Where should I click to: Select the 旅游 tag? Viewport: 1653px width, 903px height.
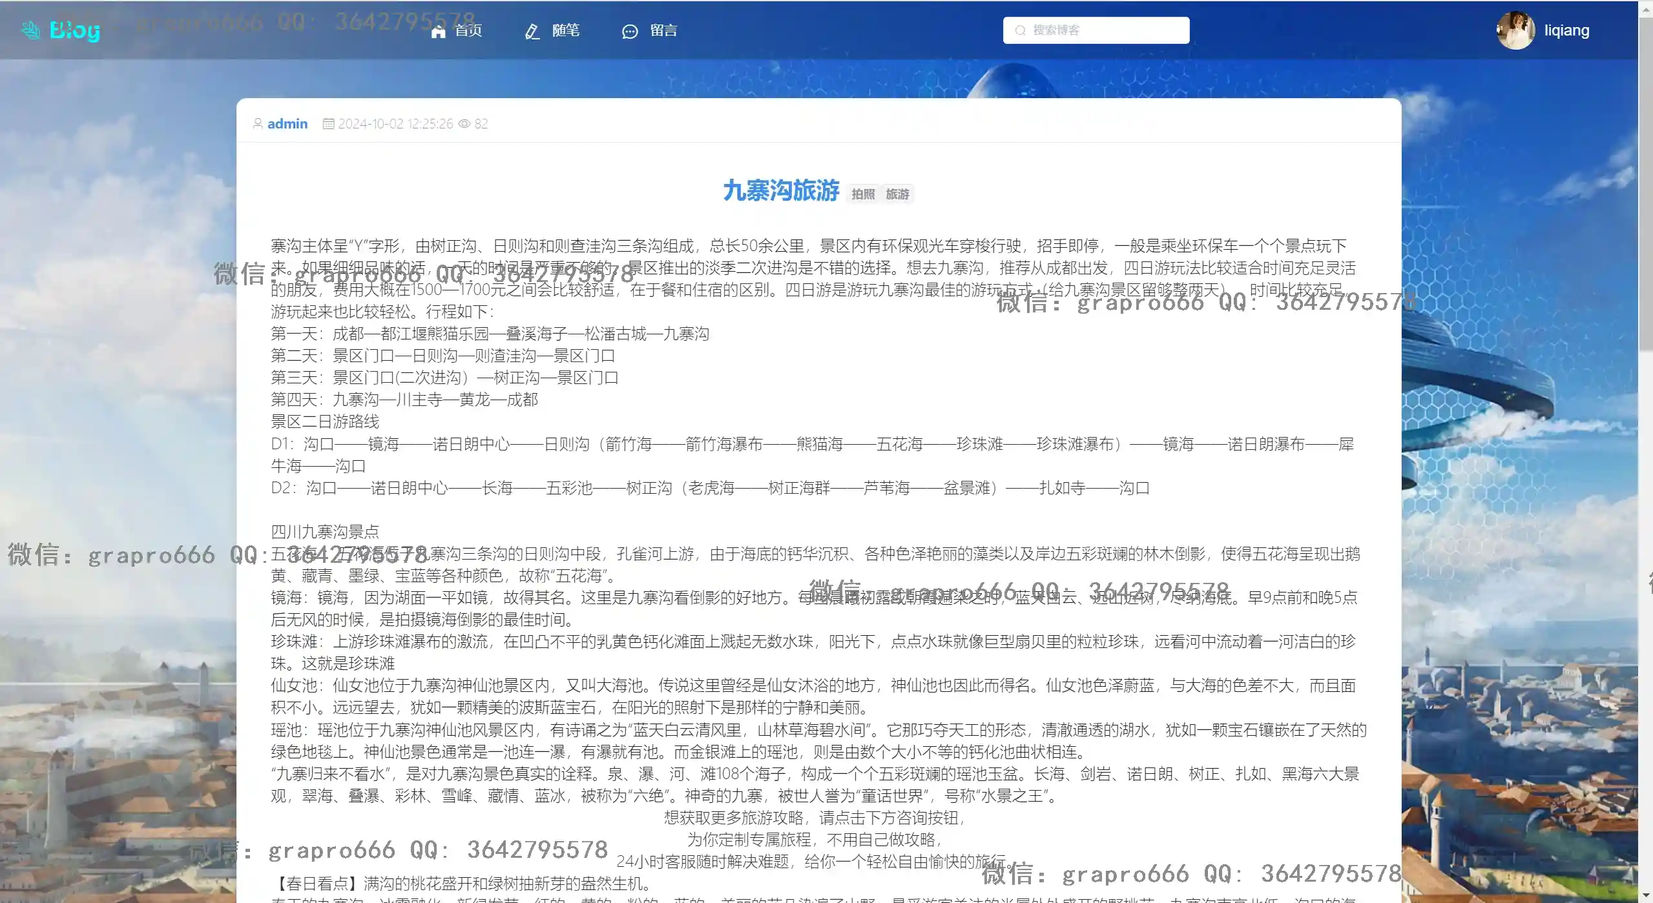(x=897, y=194)
